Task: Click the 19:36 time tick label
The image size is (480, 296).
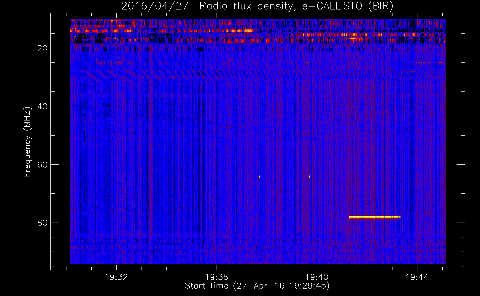Action: (x=217, y=277)
